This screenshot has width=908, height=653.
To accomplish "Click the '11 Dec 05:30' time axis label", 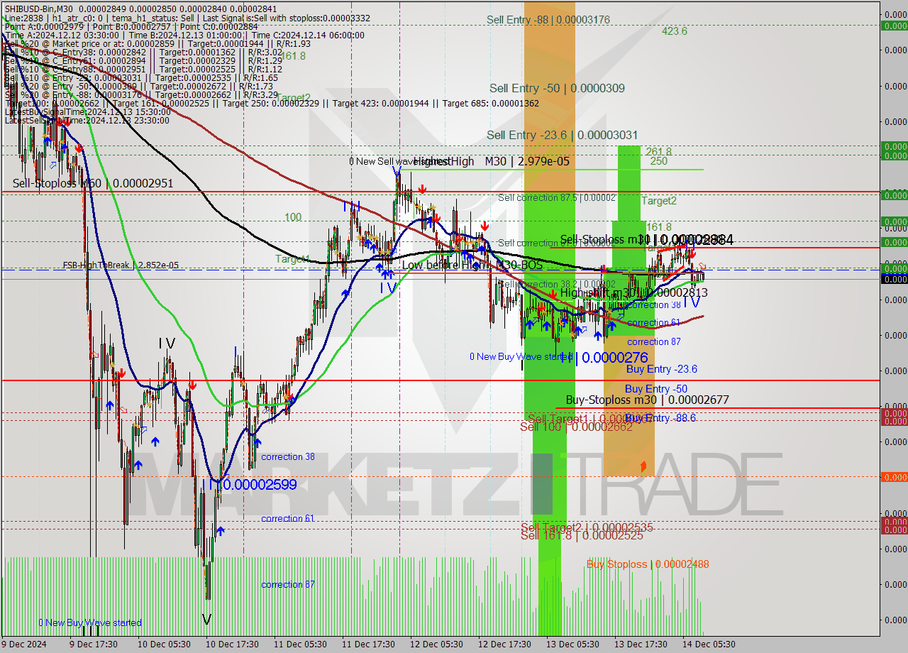I will point(301,644).
